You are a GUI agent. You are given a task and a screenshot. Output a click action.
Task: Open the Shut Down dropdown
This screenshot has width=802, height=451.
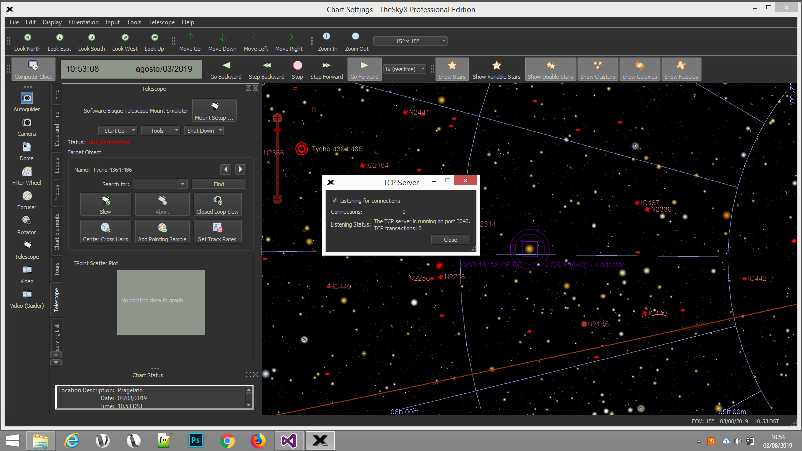pos(204,131)
